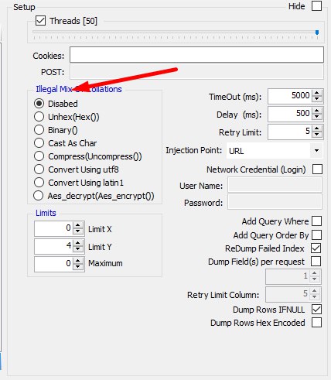This screenshot has width=331, height=380.
Task: Increase the Maximum spinner value
Action: tap(78, 260)
